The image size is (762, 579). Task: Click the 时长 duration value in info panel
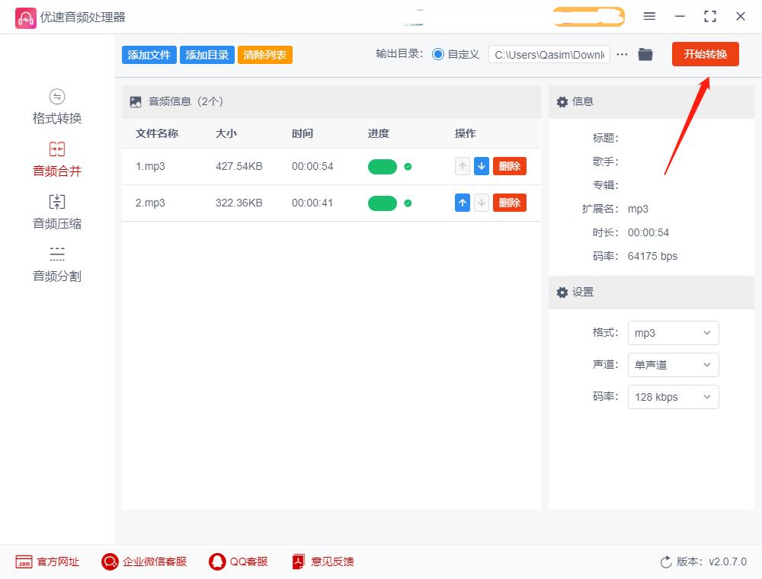pos(648,232)
